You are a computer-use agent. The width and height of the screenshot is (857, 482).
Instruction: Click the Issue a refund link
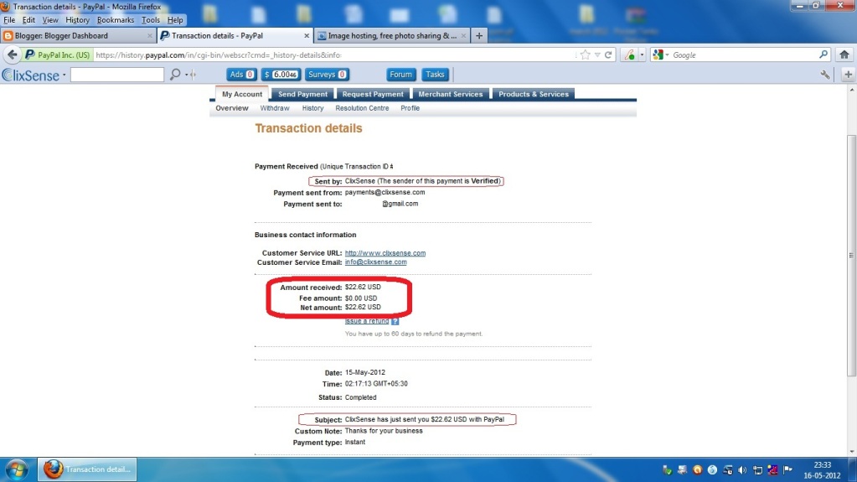[x=367, y=321]
